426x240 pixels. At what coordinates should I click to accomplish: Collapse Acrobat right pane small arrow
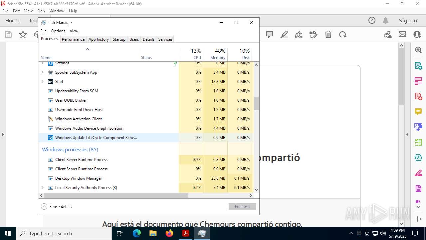click(x=407, y=134)
